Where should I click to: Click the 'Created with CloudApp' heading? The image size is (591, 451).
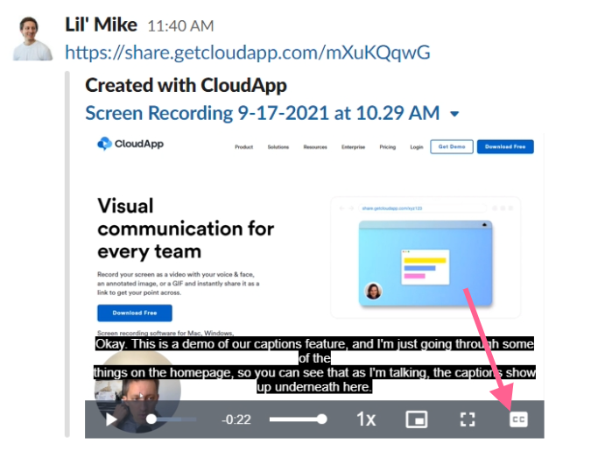pos(186,85)
